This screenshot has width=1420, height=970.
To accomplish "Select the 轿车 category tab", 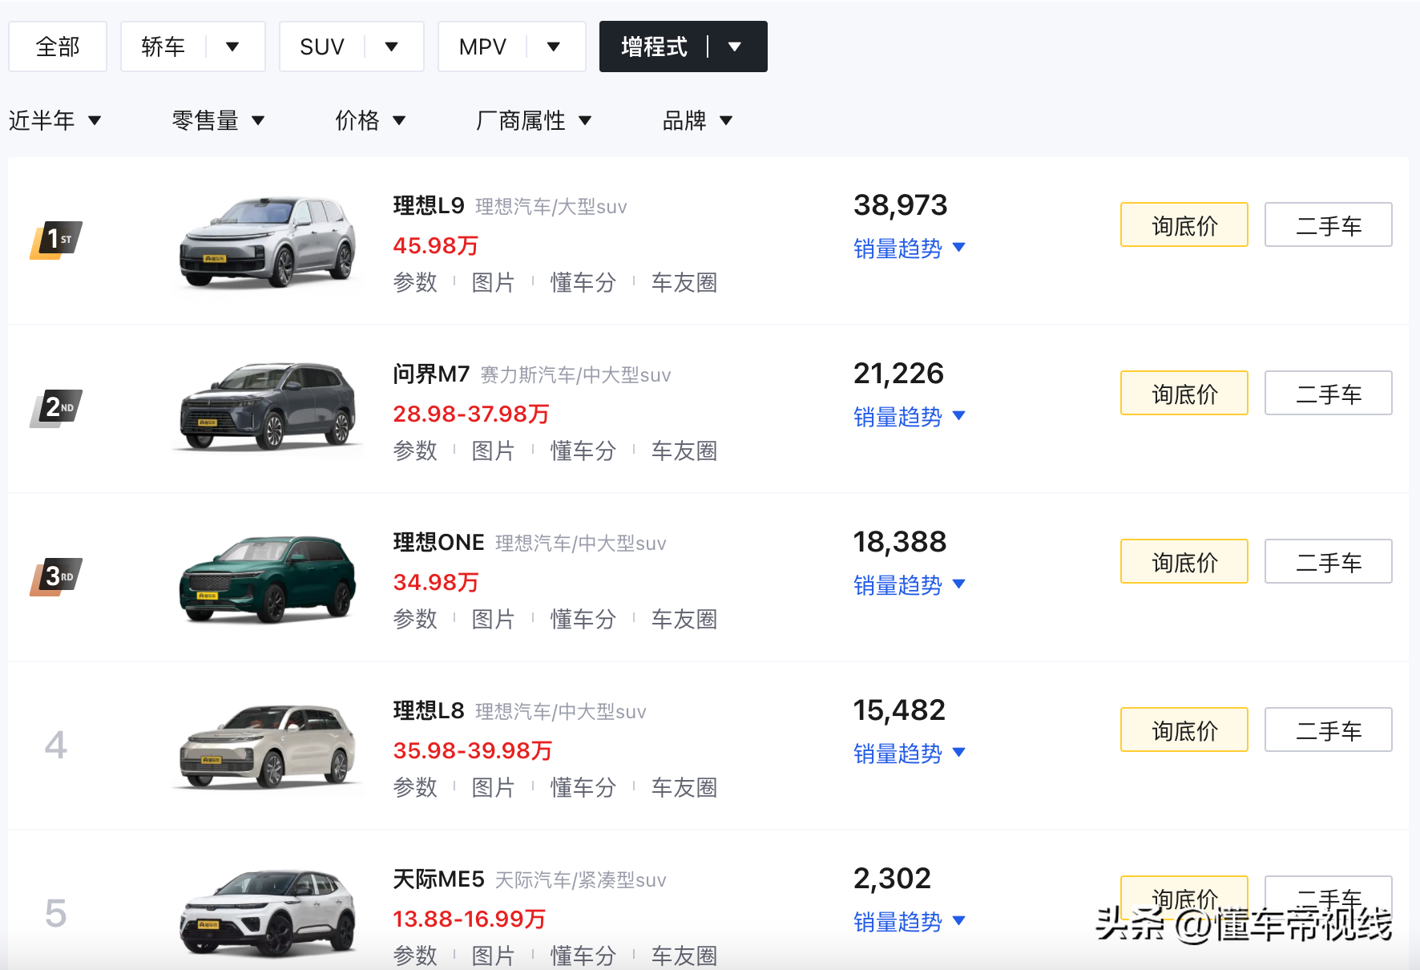I will click(163, 46).
